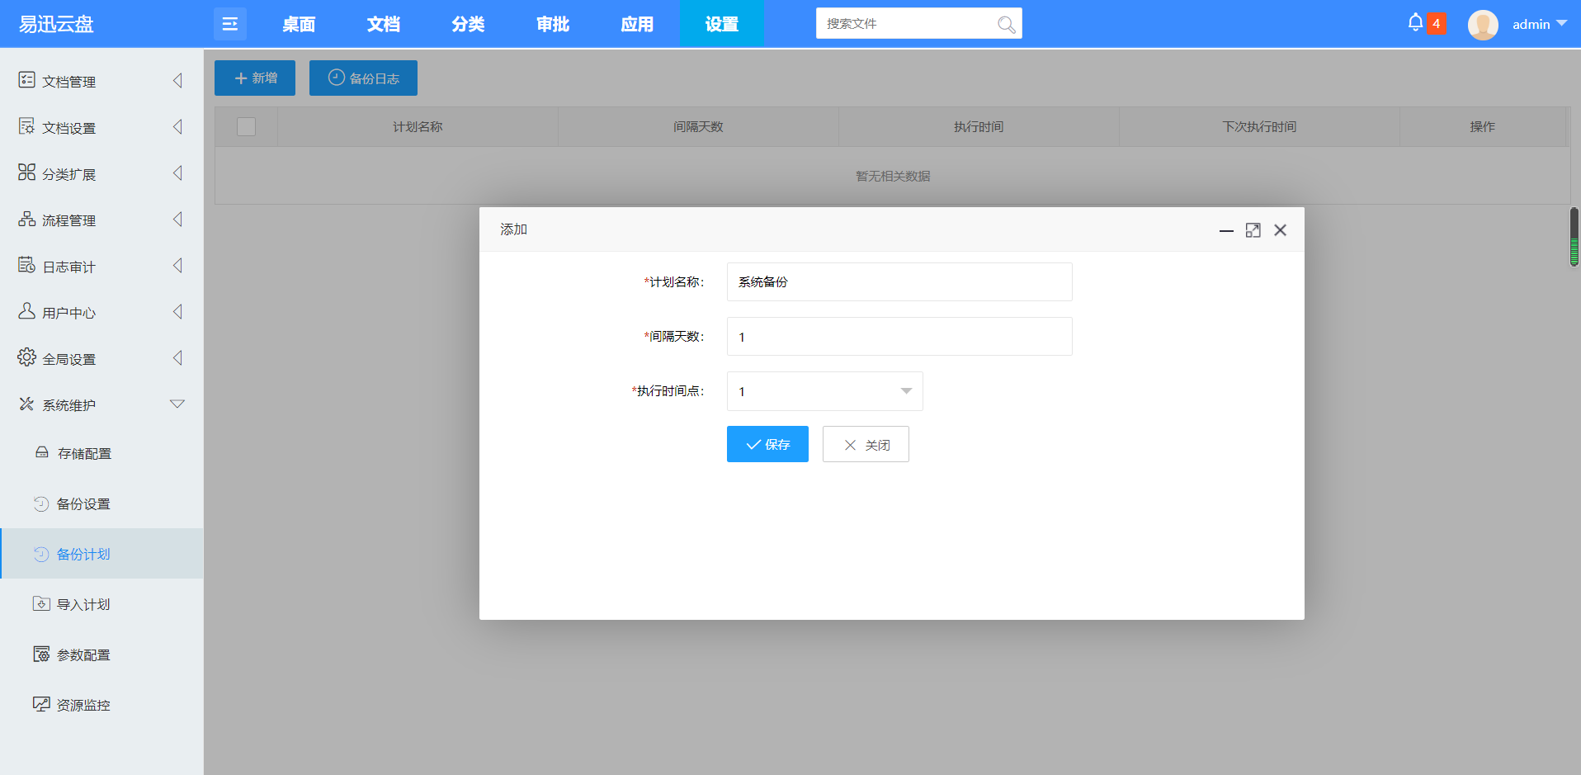
Task: Click the 计划名称 input field
Action: click(x=899, y=281)
